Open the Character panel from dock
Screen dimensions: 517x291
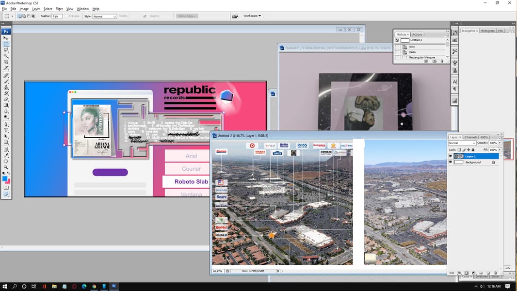pyautogui.click(x=455, y=82)
